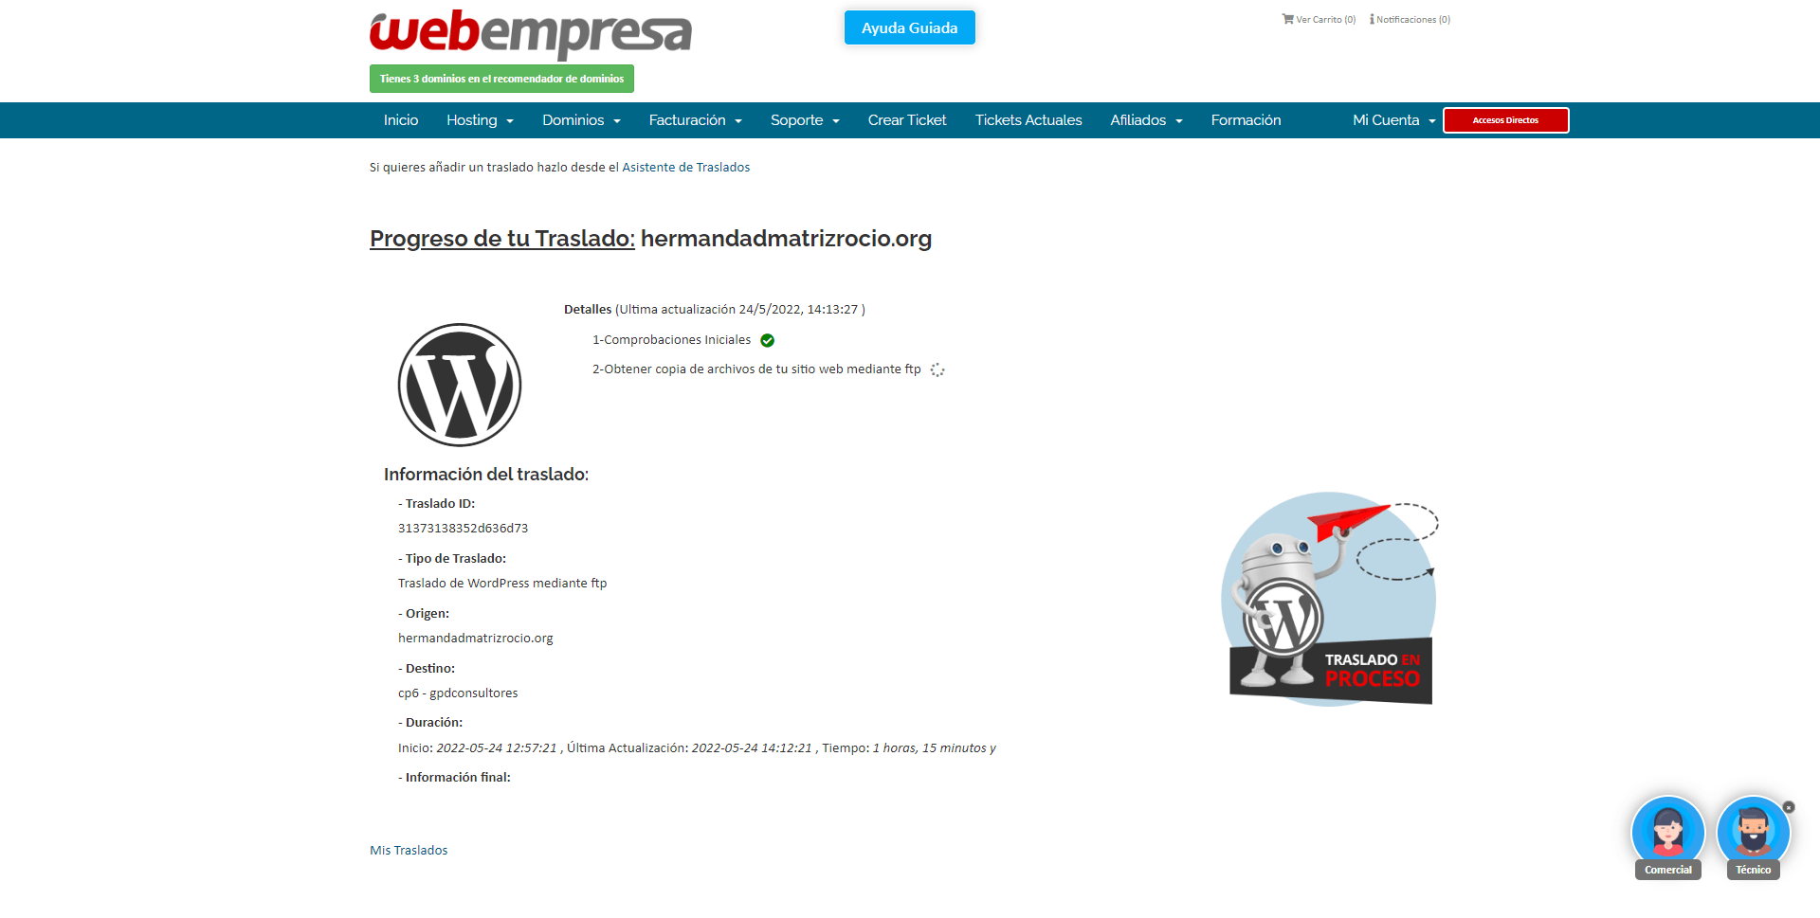Viewport: 1820px width, 918px height.
Task: Click the Traslado en Proceso robot illustration
Action: click(1330, 599)
